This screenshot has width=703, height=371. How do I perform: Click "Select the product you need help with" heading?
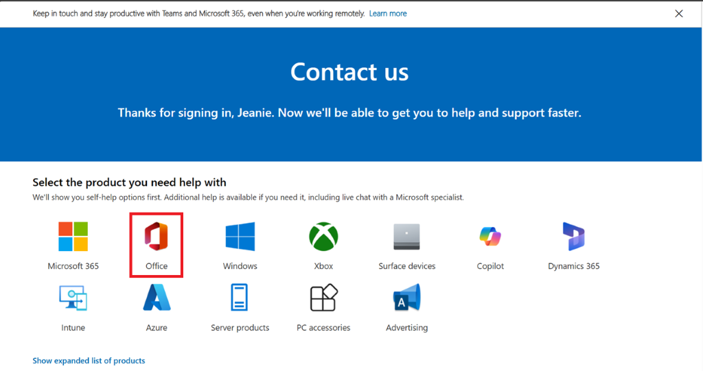pyautogui.click(x=129, y=182)
